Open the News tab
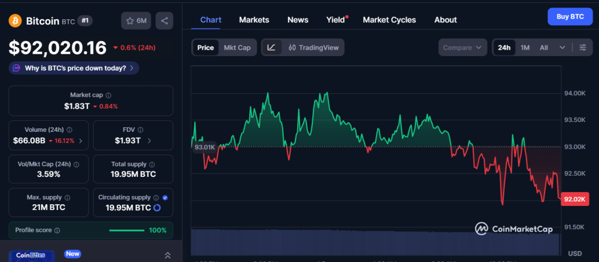 click(298, 20)
